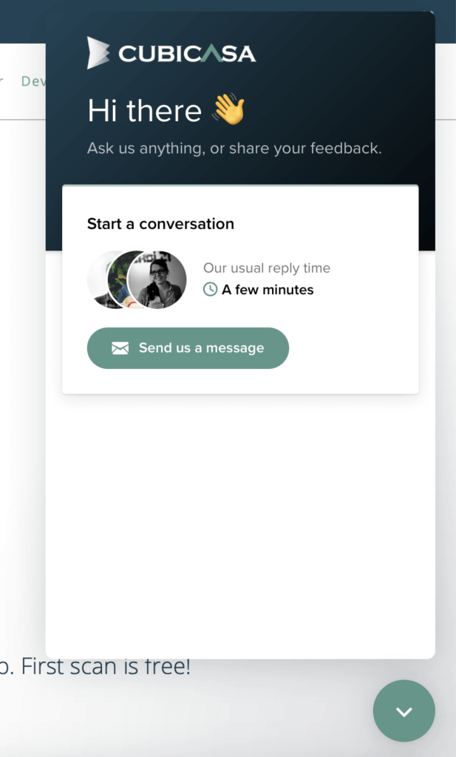The width and height of the screenshot is (456, 757).
Task: Send us a message button
Action: pos(188,348)
